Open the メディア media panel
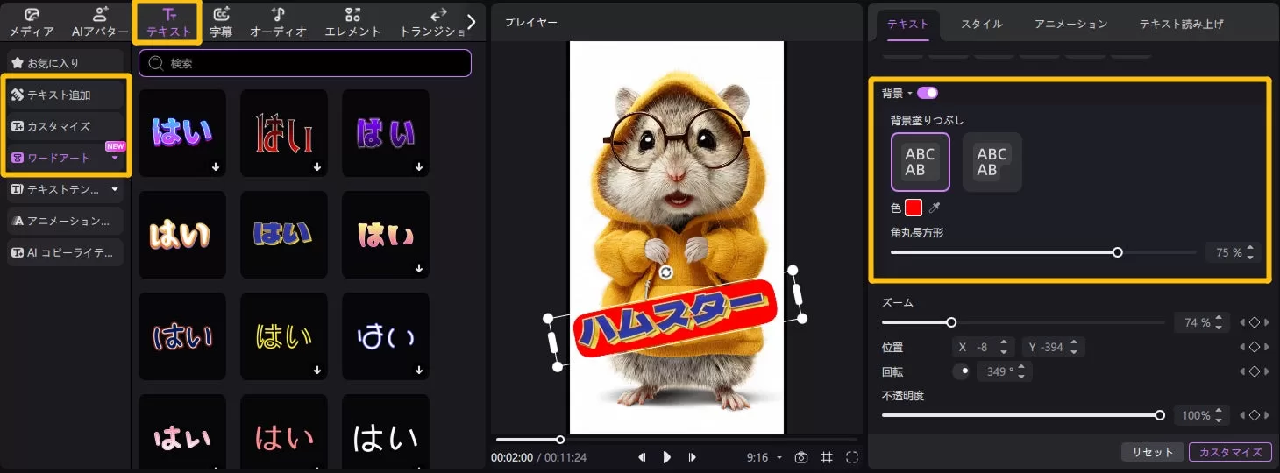The width and height of the screenshot is (1280, 473). click(x=32, y=23)
